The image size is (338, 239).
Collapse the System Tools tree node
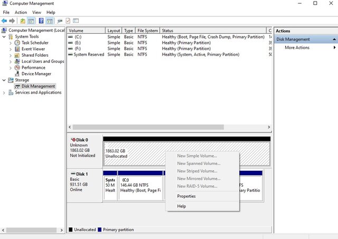pyautogui.click(x=5, y=36)
